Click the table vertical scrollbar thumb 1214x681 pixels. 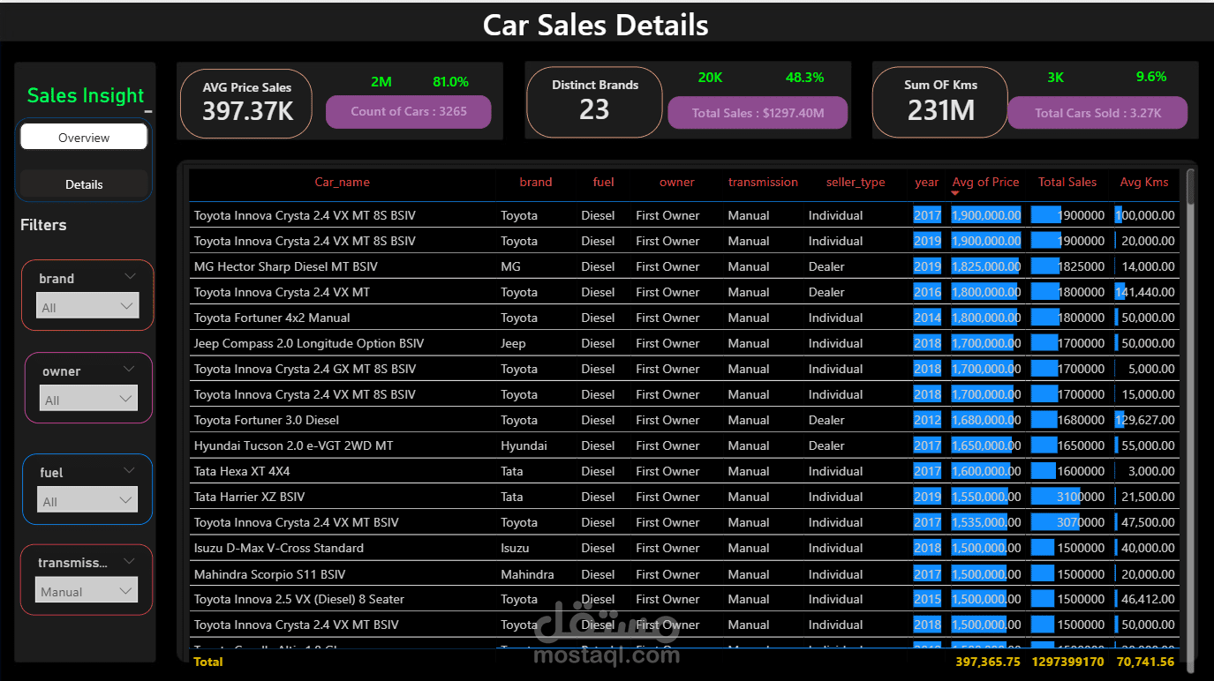coord(1189,187)
